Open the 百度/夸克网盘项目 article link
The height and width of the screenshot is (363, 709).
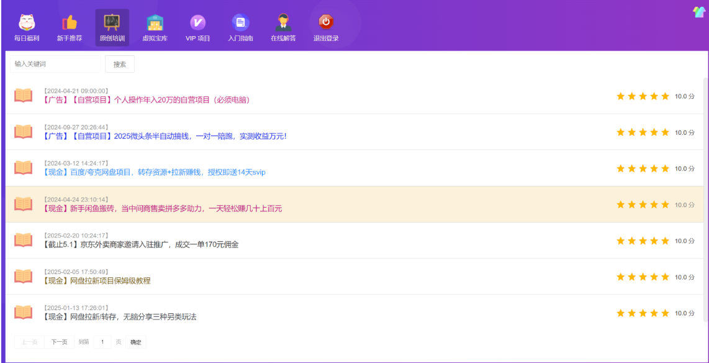(x=155, y=172)
